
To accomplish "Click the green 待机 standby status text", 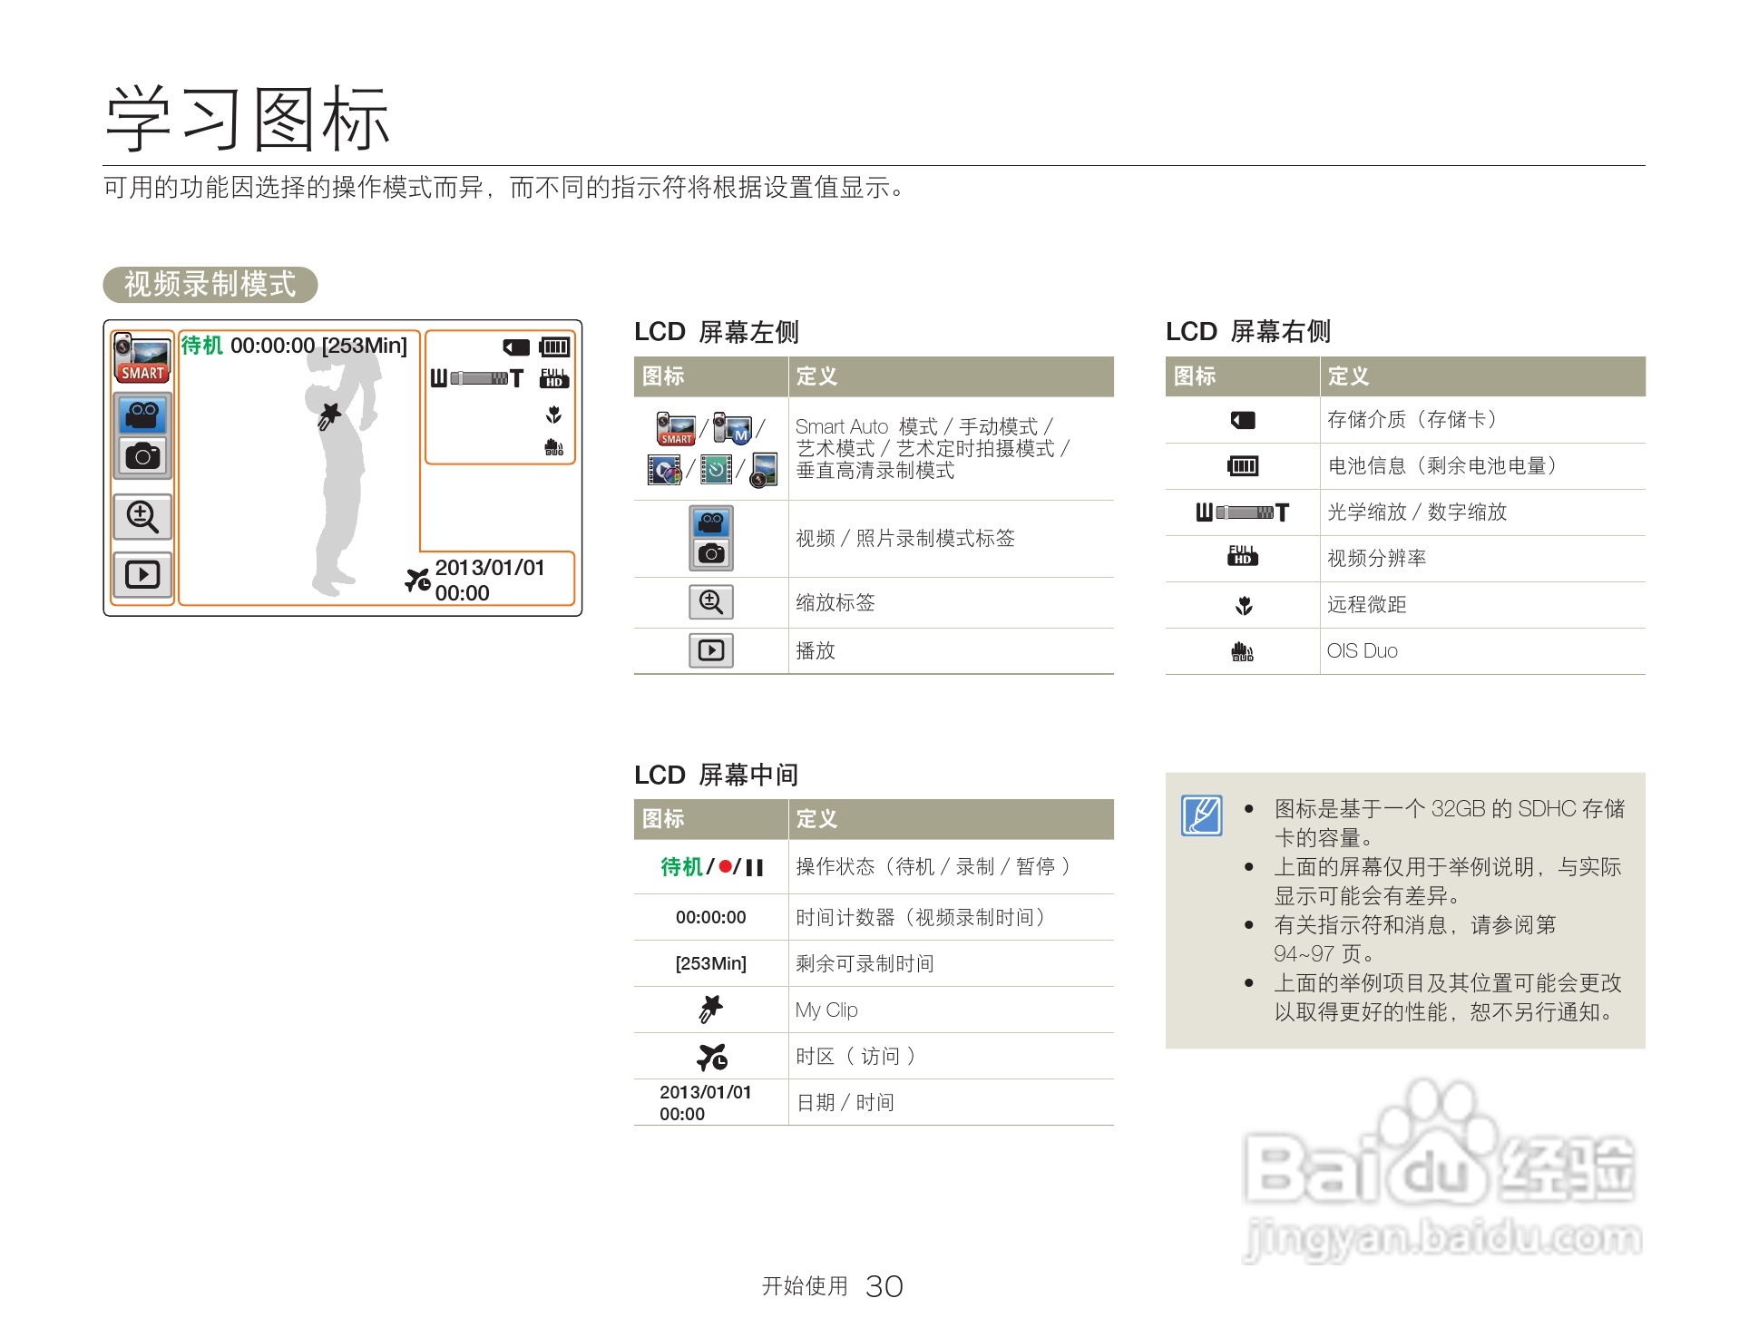I will coord(201,346).
